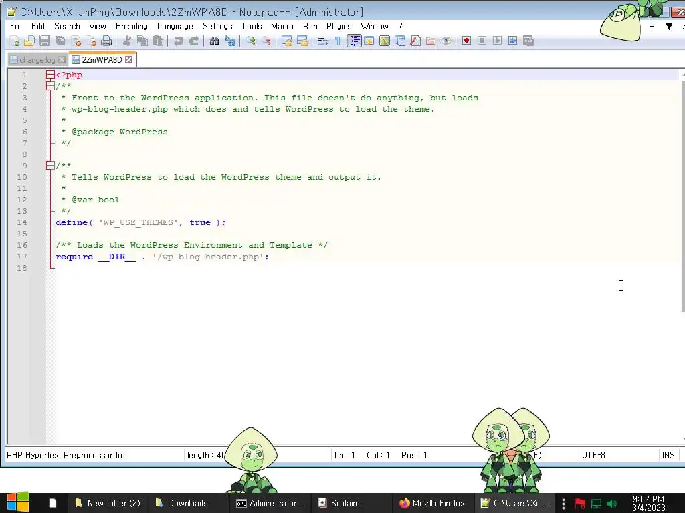
Task: Open the Window menu
Action: (x=375, y=26)
